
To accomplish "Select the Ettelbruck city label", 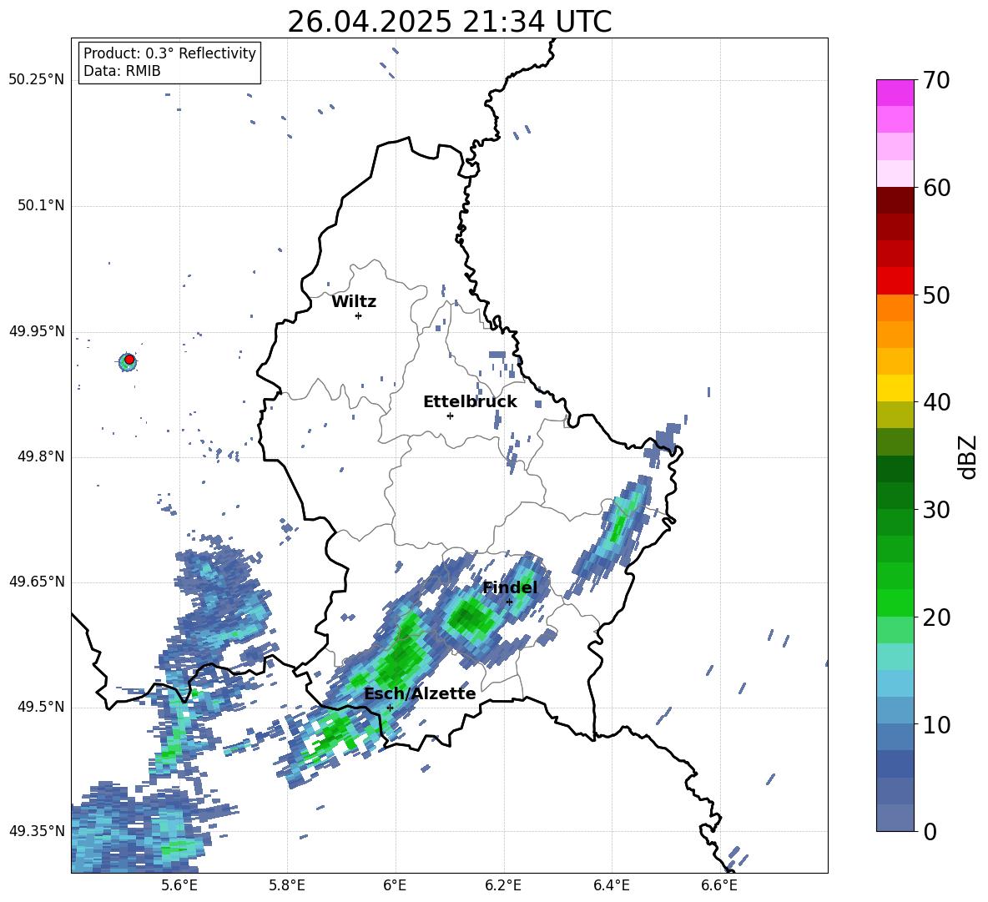I will click(x=470, y=402).
